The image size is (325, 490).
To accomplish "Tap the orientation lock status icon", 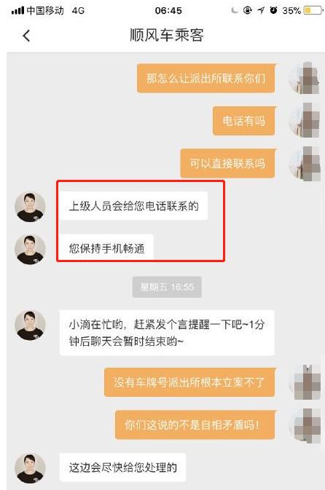I will (x=248, y=10).
